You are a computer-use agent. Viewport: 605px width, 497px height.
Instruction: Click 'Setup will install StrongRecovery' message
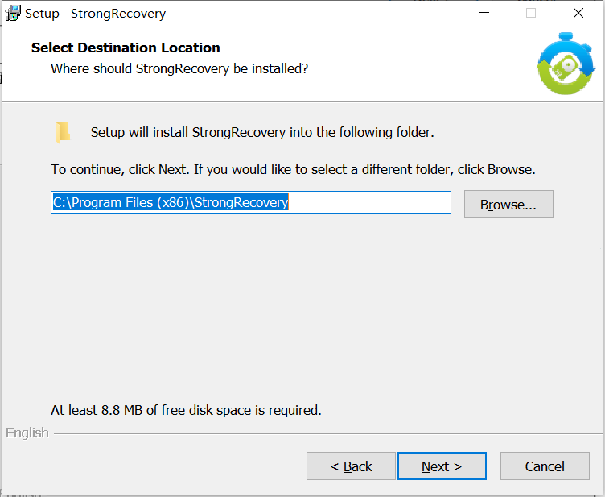[262, 132]
